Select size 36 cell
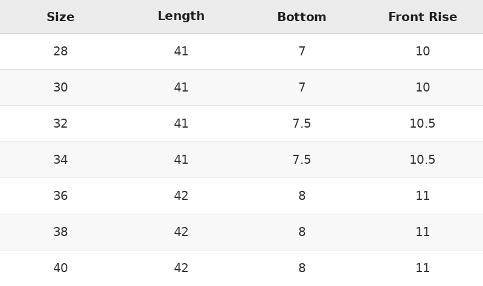The image size is (483, 286). coord(60,196)
